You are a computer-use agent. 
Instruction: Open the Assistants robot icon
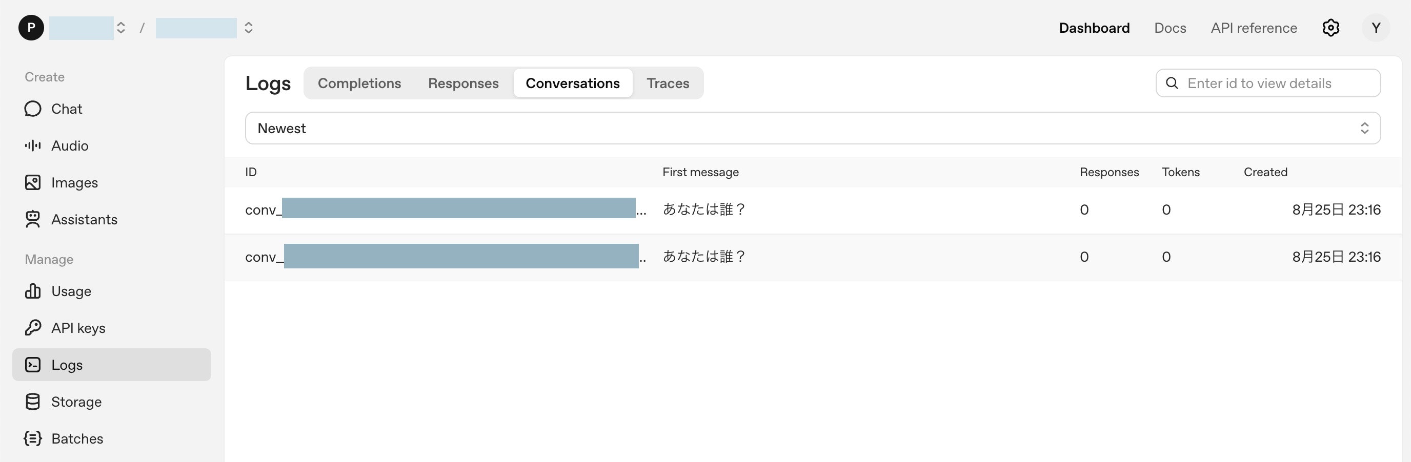pos(33,219)
